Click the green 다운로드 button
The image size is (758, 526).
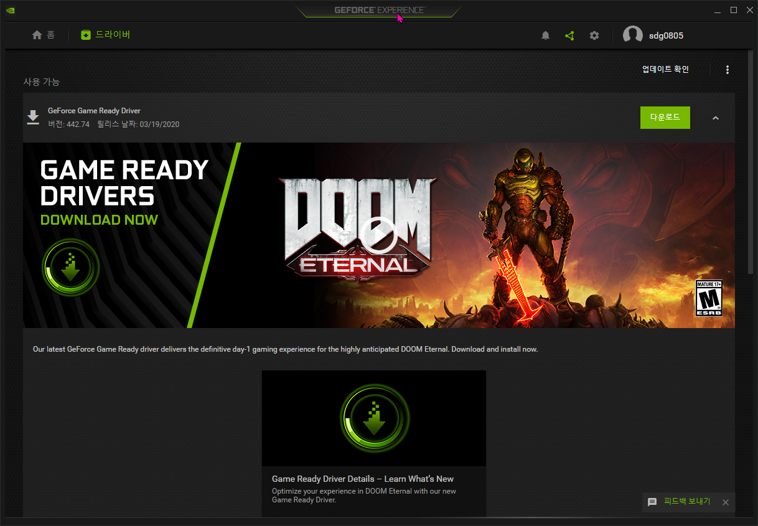665,117
